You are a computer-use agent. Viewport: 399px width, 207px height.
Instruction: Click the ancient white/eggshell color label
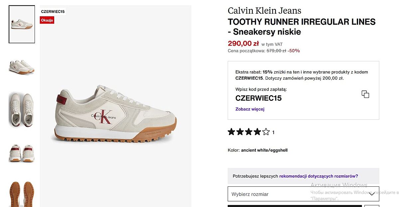264,150
